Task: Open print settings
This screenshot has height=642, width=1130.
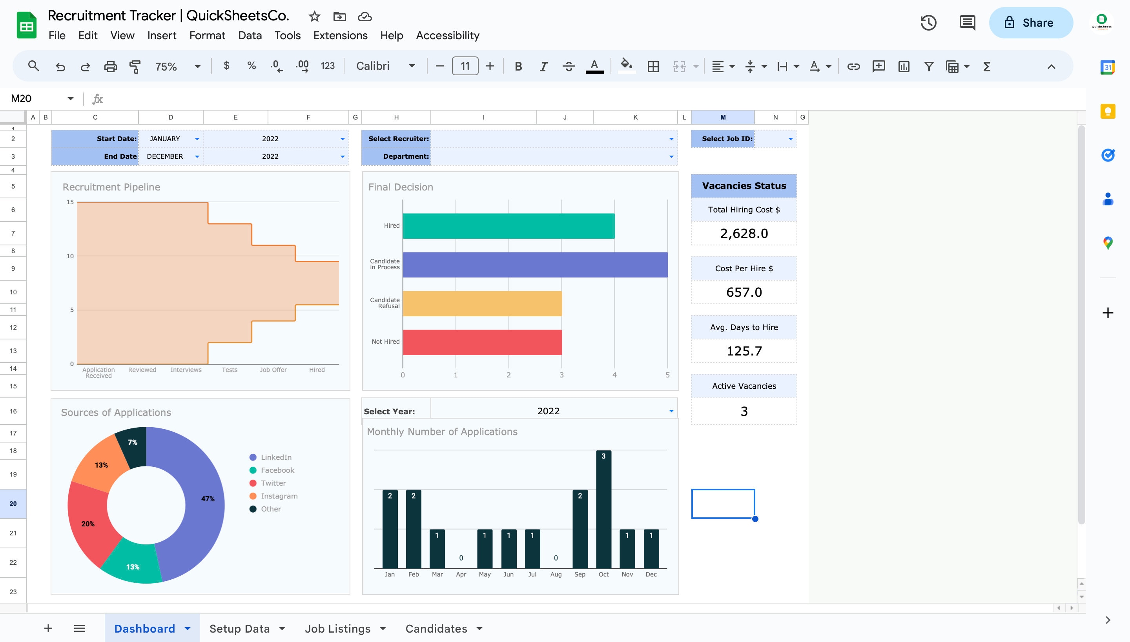Action: pos(110,66)
